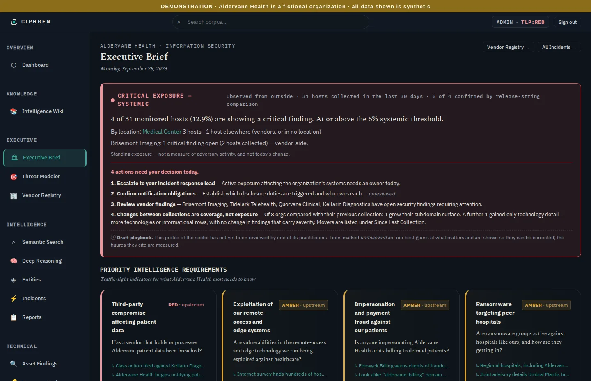Image resolution: width=591 pixels, height=381 pixels.
Task: Click the Asset Findings magnifier icon
Action: point(14,364)
